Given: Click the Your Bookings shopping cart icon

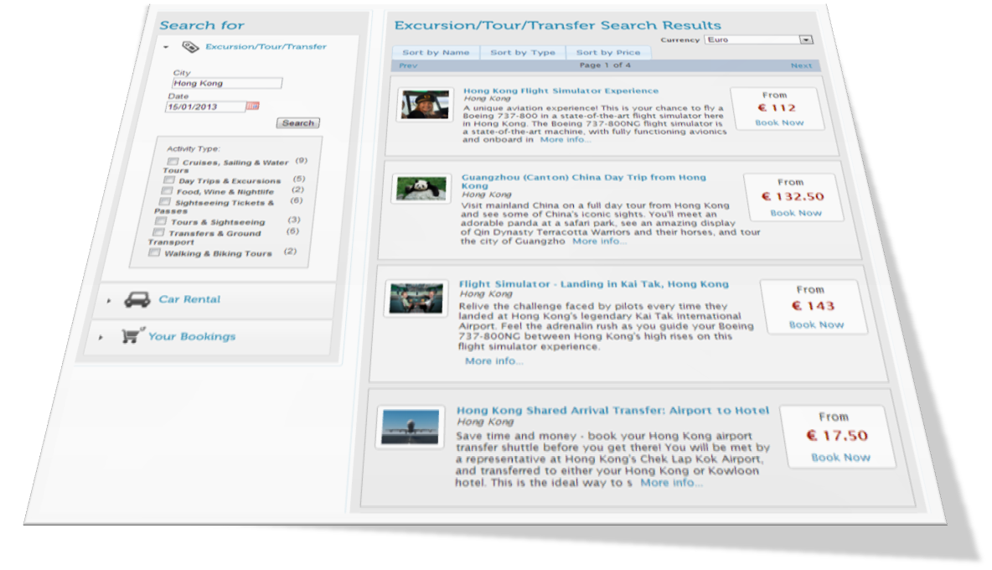Looking at the screenshot, I should pos(130,335).
